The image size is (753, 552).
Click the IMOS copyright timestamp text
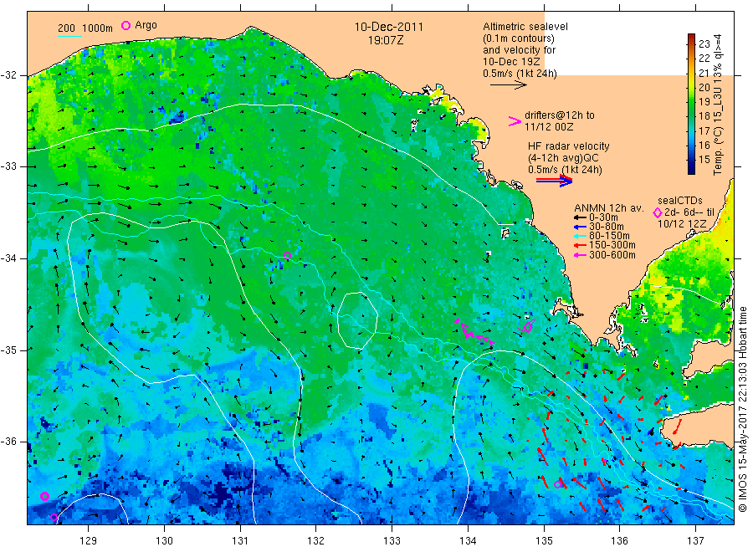click(743, 409)
